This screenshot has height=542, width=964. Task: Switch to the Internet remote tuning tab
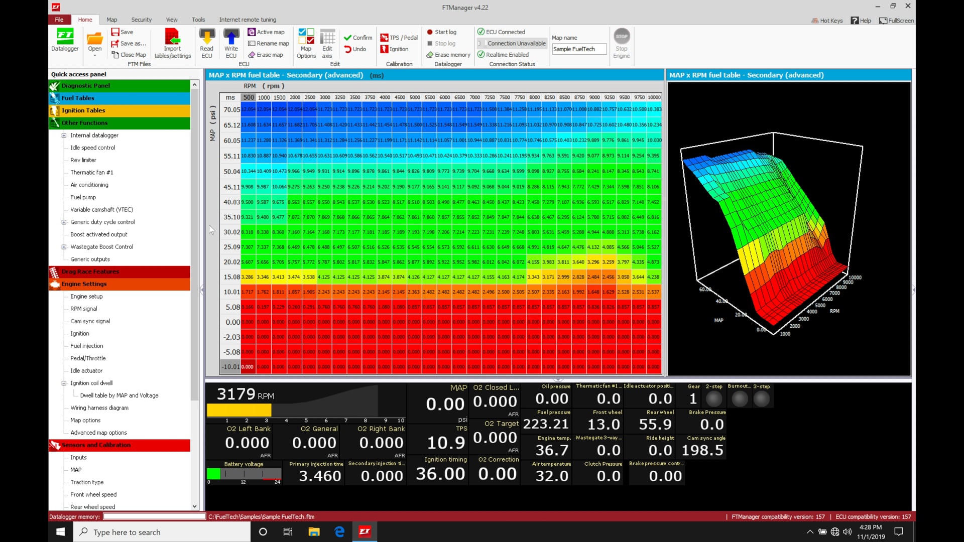click(x=248, y=20)
